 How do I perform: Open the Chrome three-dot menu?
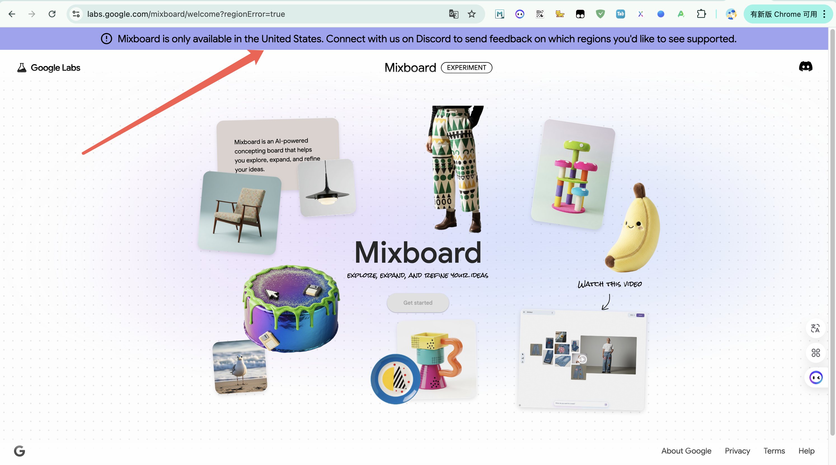[824, 14]
